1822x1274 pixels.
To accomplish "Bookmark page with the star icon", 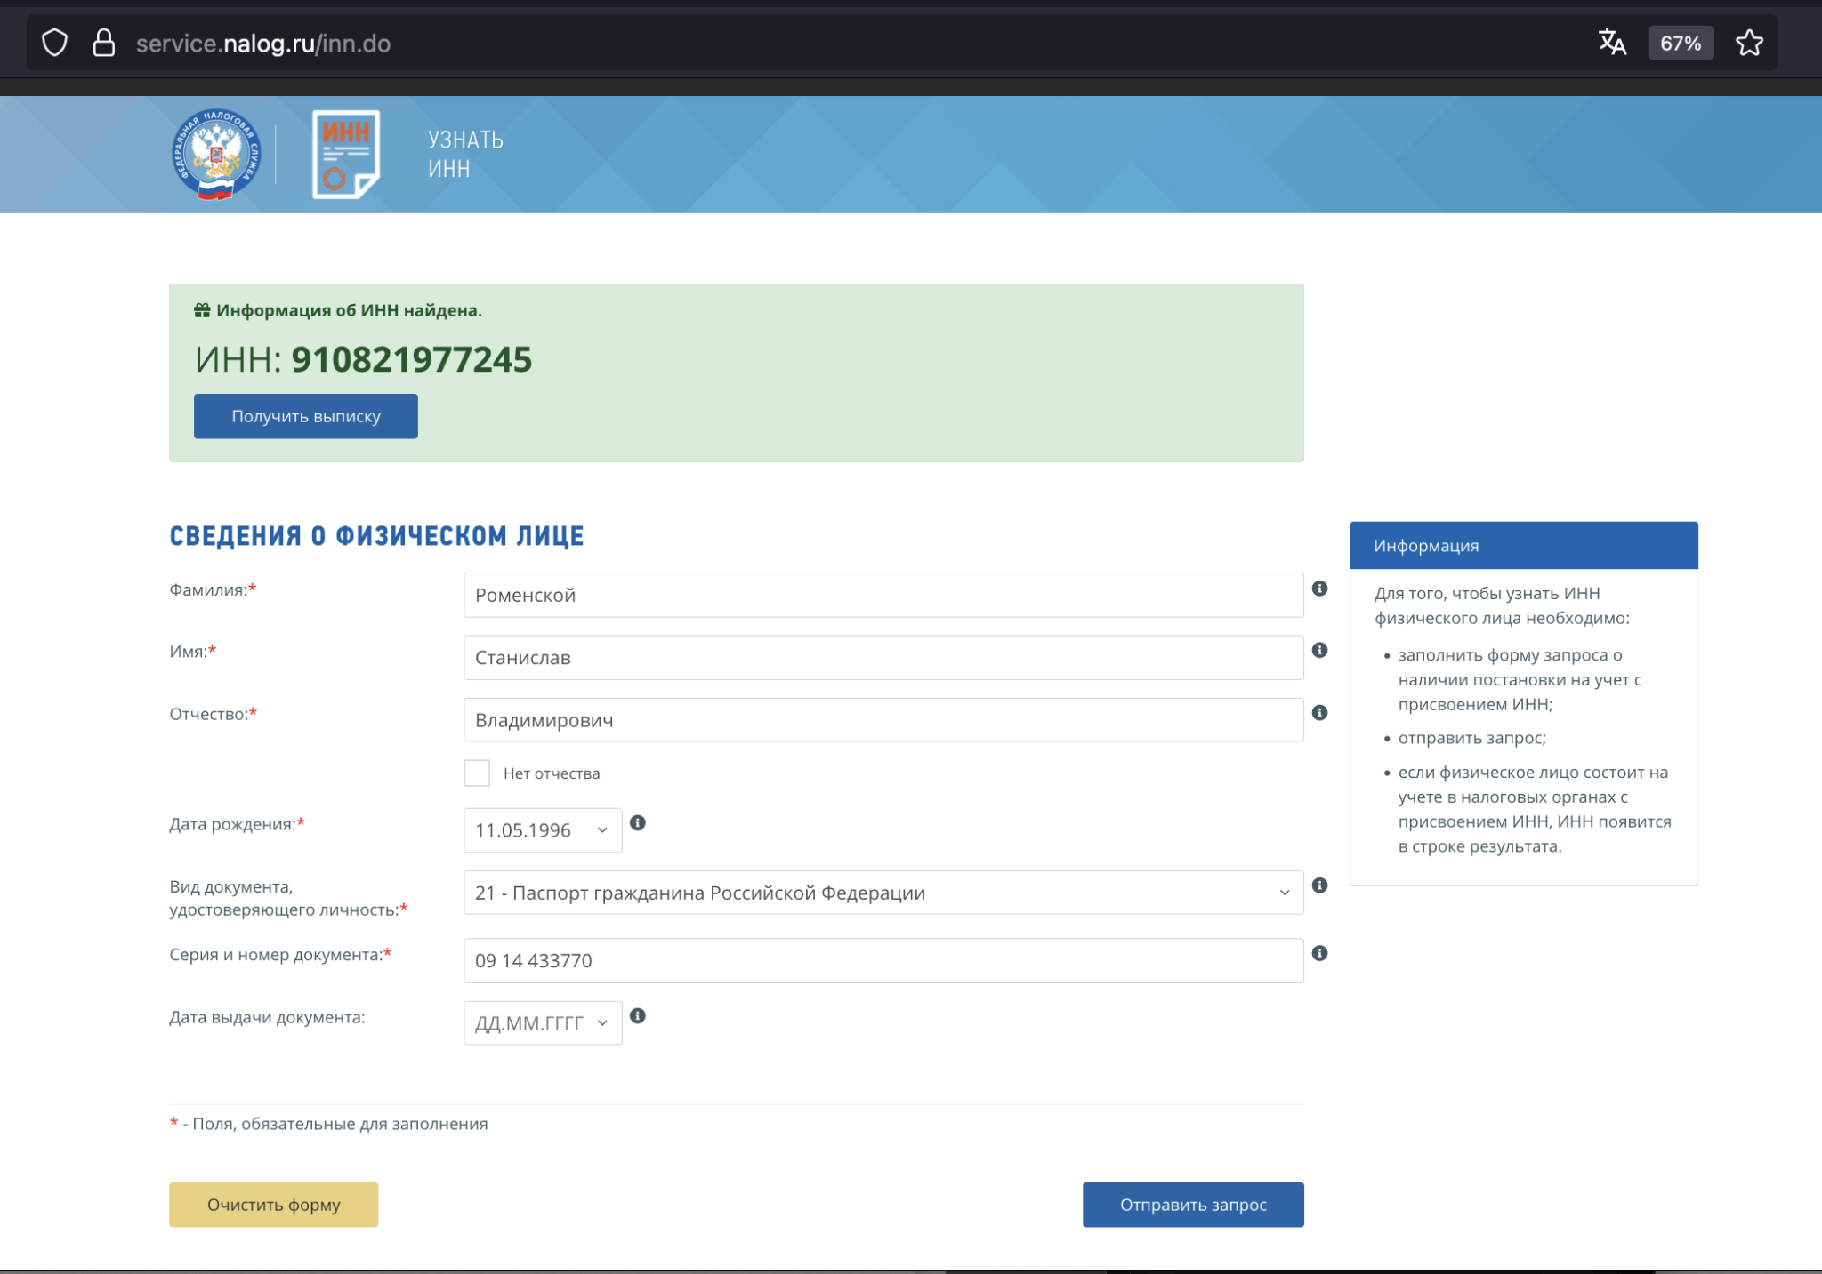I will click(1749, 43).
